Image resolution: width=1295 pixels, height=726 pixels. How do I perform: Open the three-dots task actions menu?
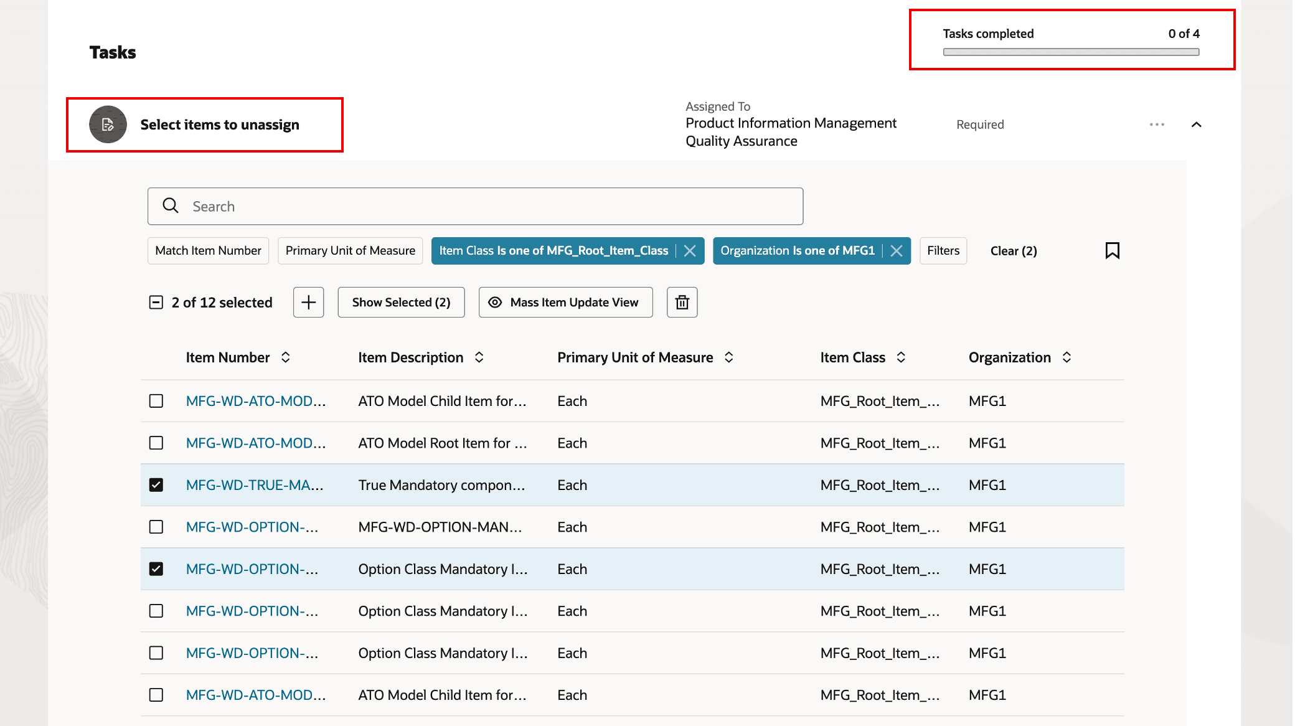1157,125
